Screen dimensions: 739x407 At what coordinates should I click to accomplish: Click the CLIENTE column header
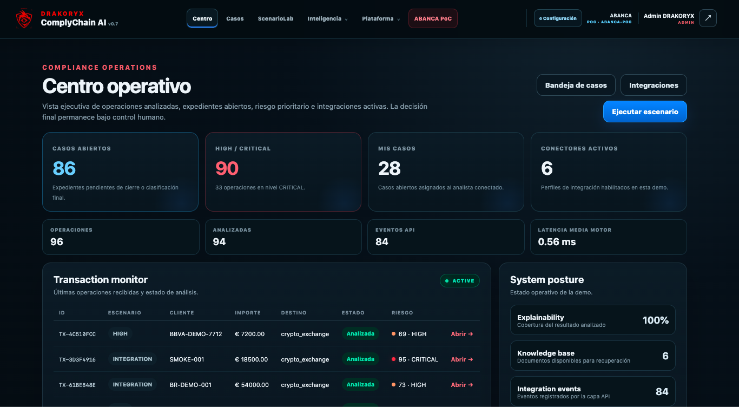[182, 313]
